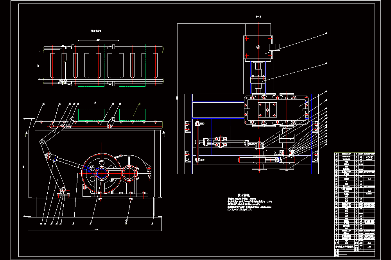Screen dimensions: 391x260
Task: Select the upper-left bearing block in plan view
Action: click(188, 127)
